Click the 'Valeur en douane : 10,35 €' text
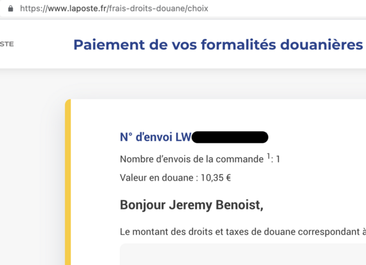 [x=176, y=178]
